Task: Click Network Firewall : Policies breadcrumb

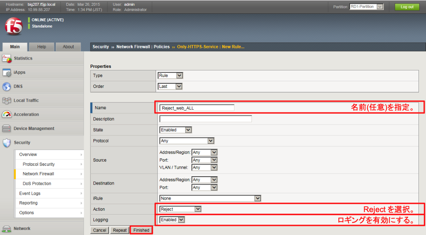Action: [x=143, y=47]
